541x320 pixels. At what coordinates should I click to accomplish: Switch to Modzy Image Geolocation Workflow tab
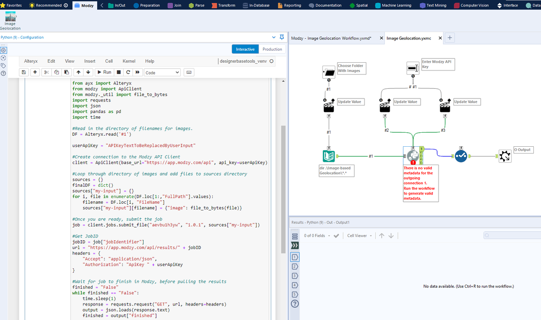coord(331,38)
